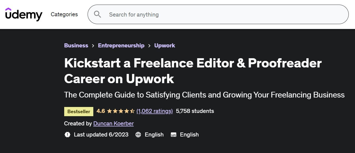The height and width of the screenshot is (153, 355).
Task: Open the 1,062 ratings link
Action: 155,111
